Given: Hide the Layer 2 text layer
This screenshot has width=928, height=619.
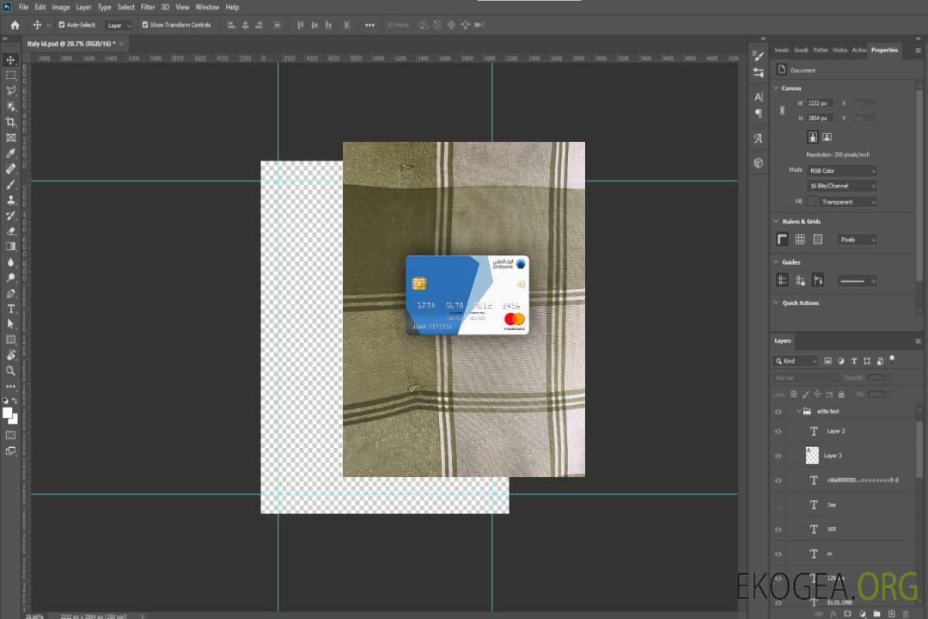Looking at the screenshot, I should tap(778, 432).
